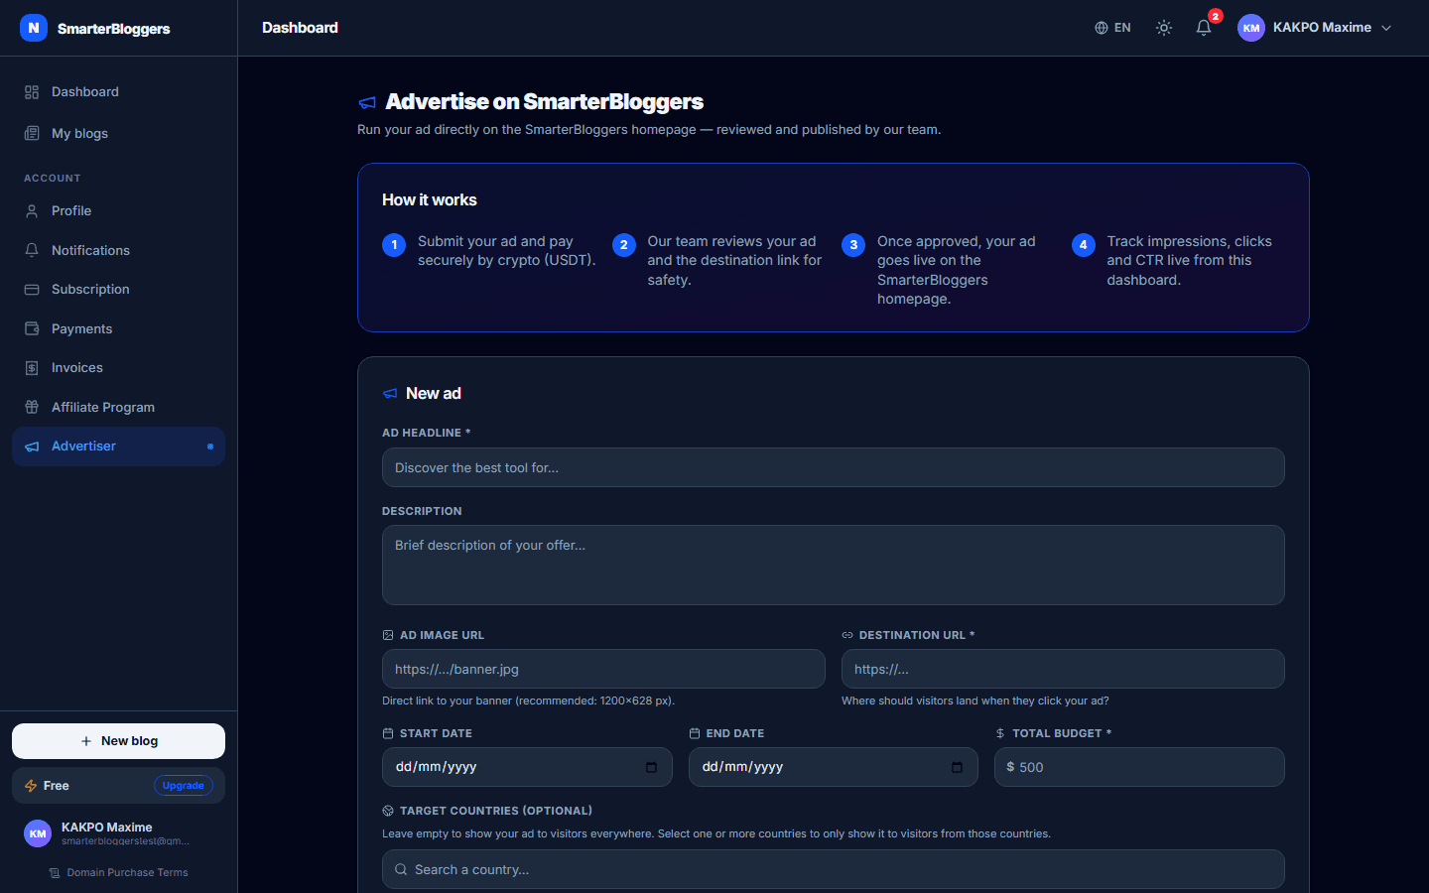1429x893 pixels.
Task: Click the Notifications bell icon in sidebar
Action: 32,250
